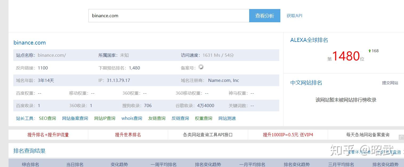Click the 该网站暂未被网站排行榜收录 message
Viewport: 404px width, 167px height.
click(346, 100)
